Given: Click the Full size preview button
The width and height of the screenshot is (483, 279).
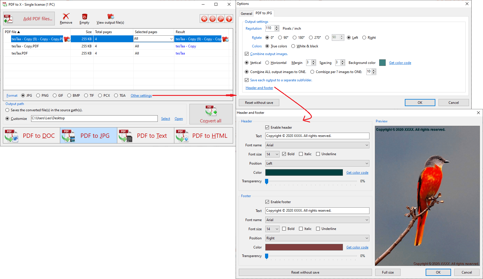Looking at the screenshot, I should tap(388, 272).
